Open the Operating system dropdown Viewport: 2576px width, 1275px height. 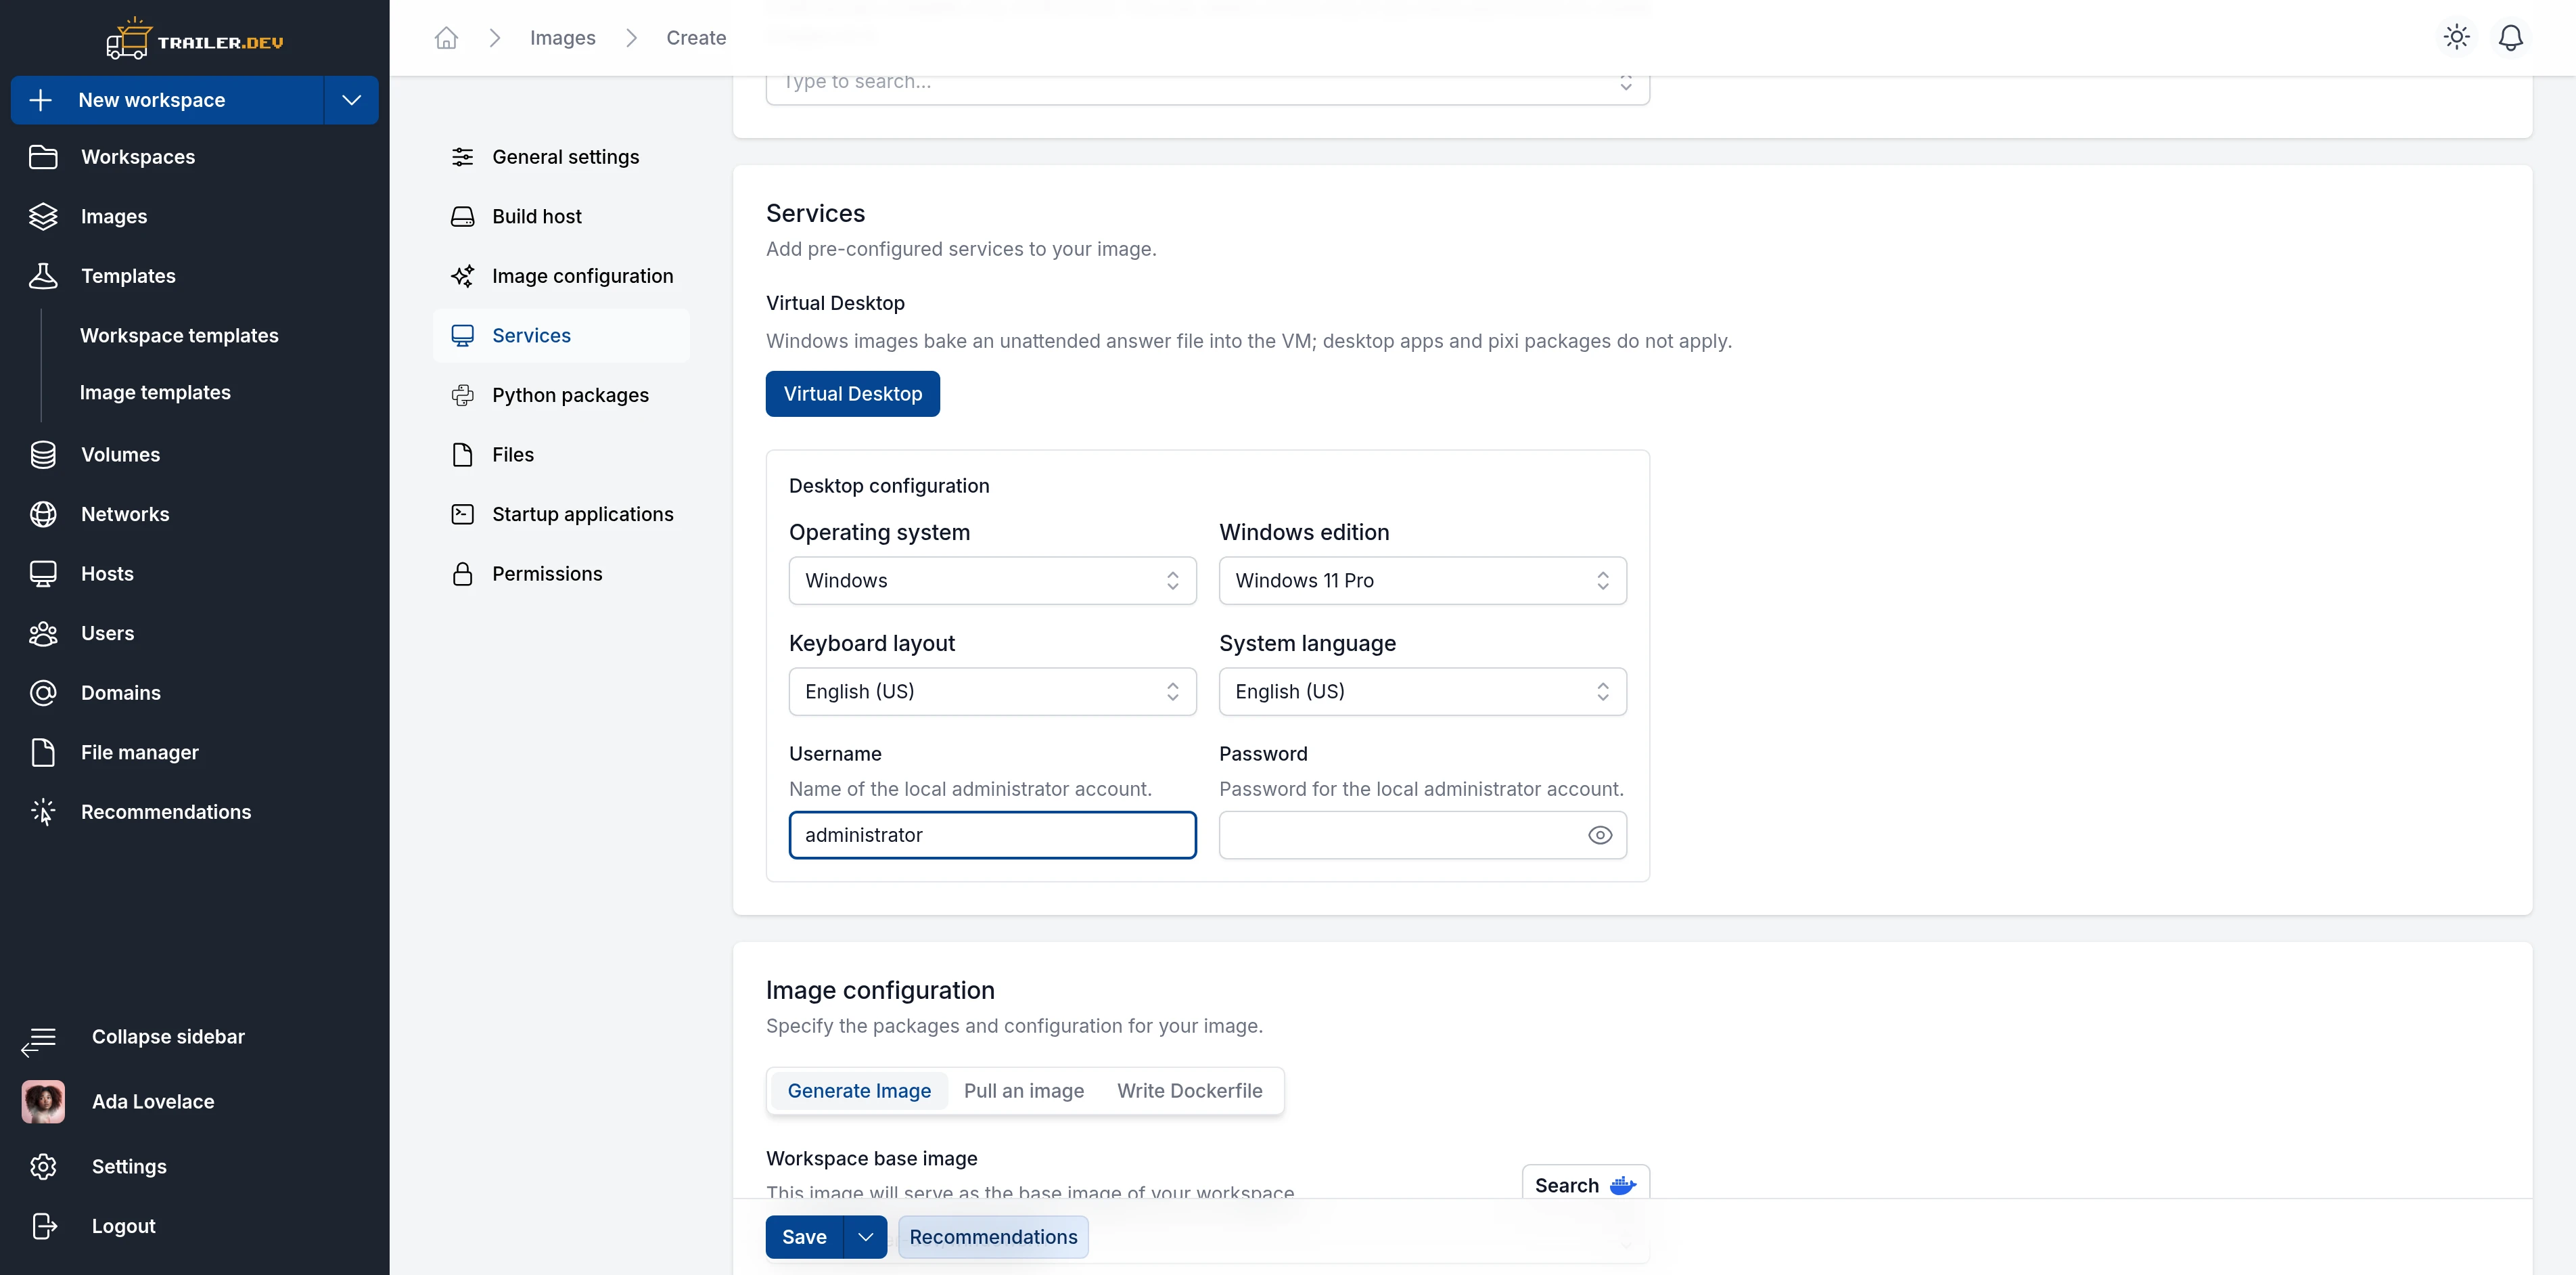pyautogui.click(x=992, y=581)
